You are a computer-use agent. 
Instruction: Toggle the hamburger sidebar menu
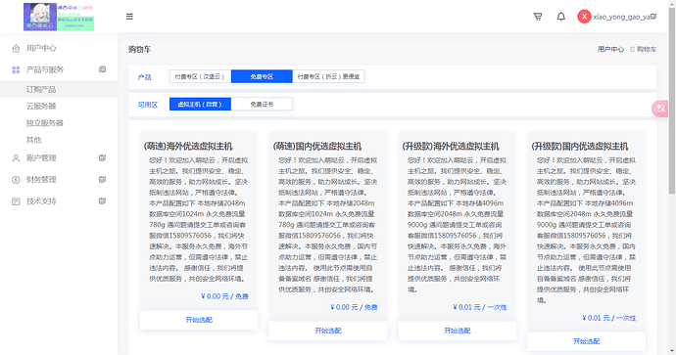coord(129,17)
